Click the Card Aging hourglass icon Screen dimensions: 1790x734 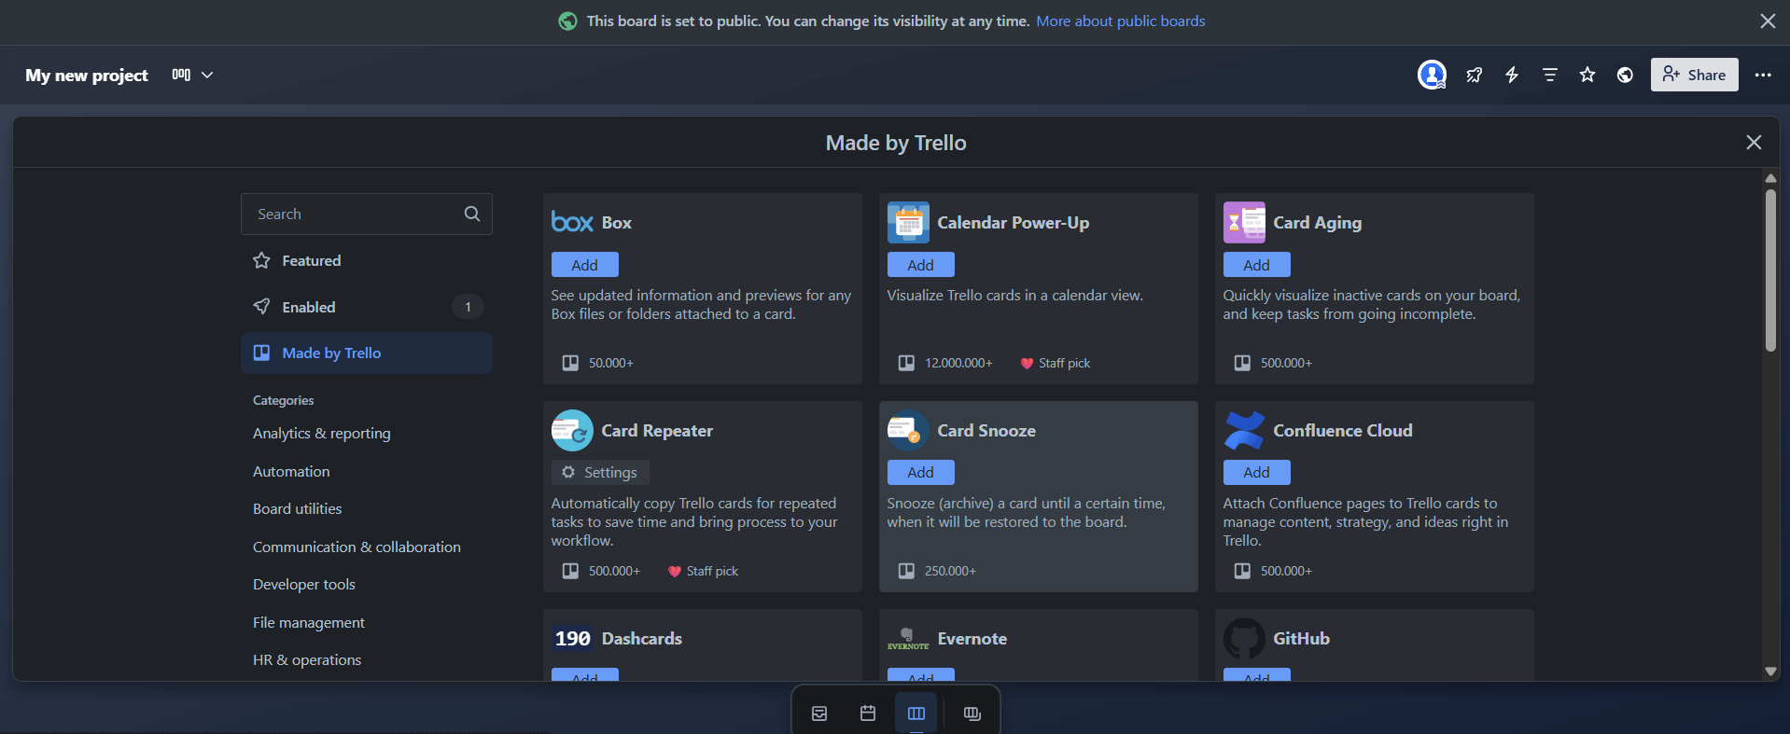pos(1244,222)
